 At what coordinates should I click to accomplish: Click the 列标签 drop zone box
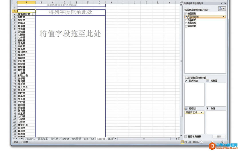(216, 95)
